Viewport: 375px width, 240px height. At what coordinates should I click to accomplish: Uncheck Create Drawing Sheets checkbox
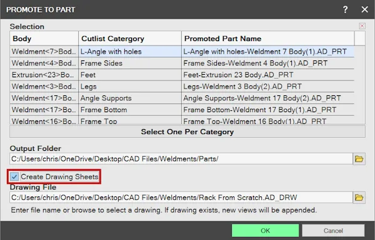[x=14, y=177]
